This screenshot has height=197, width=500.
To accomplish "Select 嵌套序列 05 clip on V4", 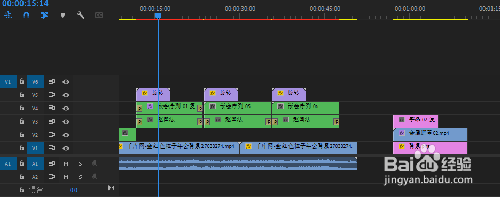I will click(238, 108).
